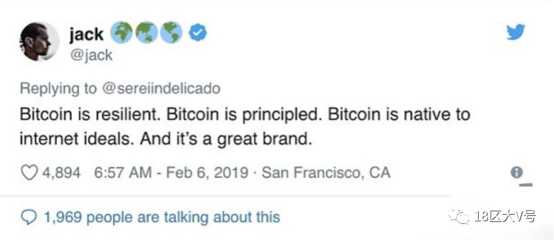The height and width of the screenshot is (240, 554).
Task: Open the tweet info icon
Action: [517, 172]
